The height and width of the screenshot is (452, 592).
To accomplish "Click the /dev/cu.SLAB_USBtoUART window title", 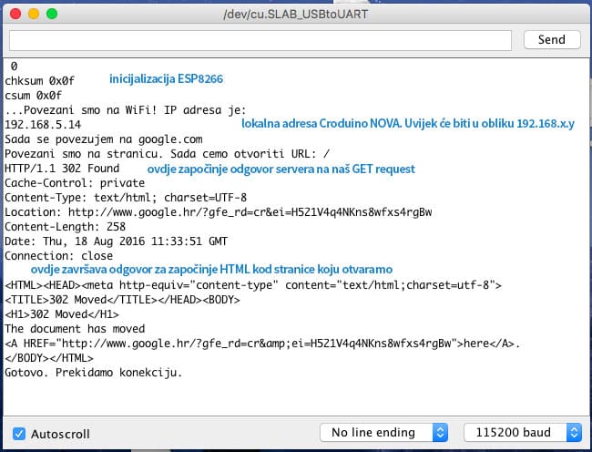I will point(295,15).
